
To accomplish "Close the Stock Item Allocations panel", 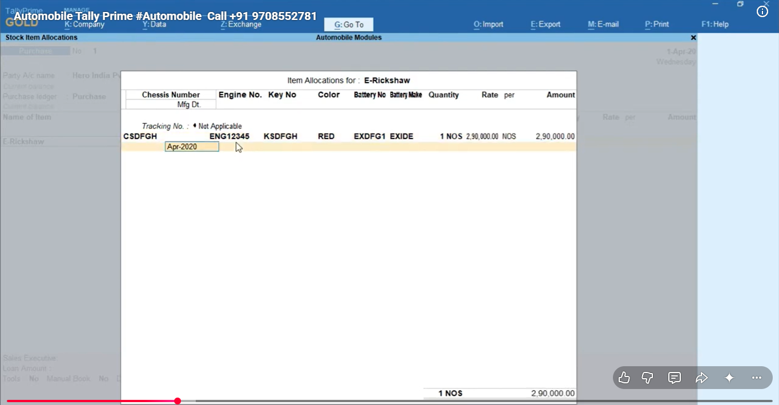I will coord(693,38).
